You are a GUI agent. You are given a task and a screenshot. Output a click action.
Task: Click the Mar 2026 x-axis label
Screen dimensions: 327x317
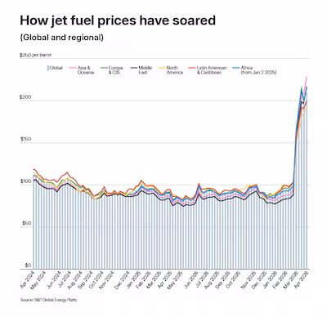click(x=291, y=279)
